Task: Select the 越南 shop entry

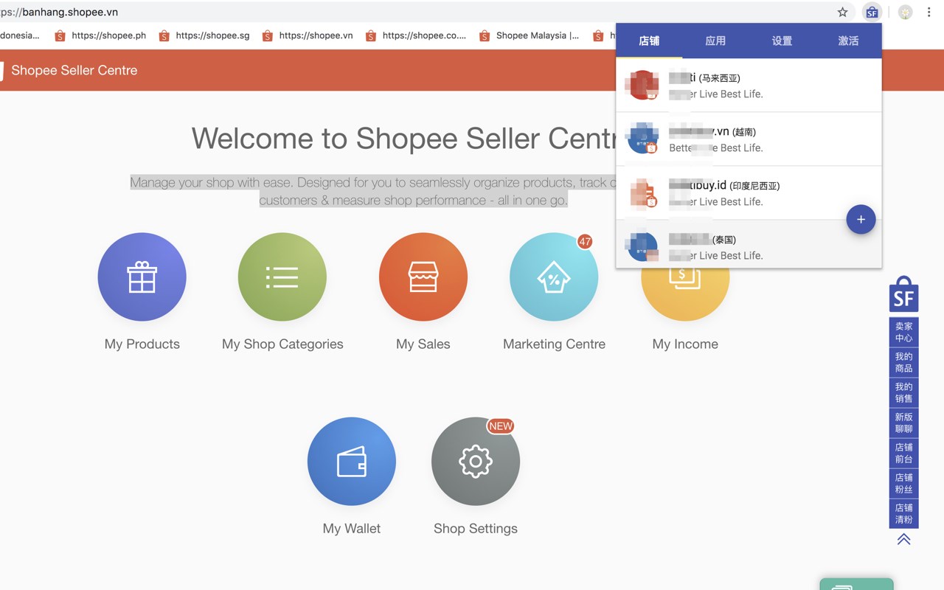Action: coord(749,139)
